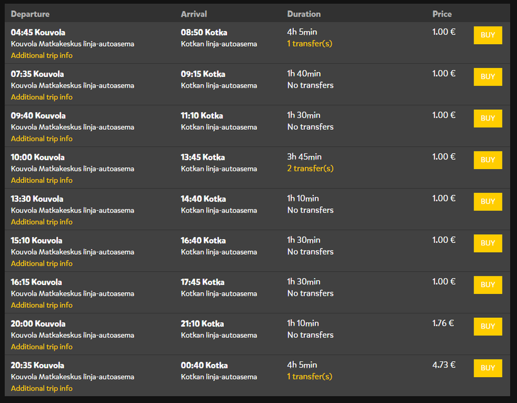Buy the 13:30 Kouvola departure ticket
This screenshot has width=517, height=403.
pos(487,202)
